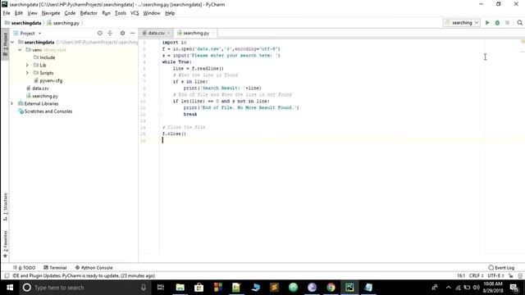Open the Refactor menu

pyautogui.click(x=89, y=13)
